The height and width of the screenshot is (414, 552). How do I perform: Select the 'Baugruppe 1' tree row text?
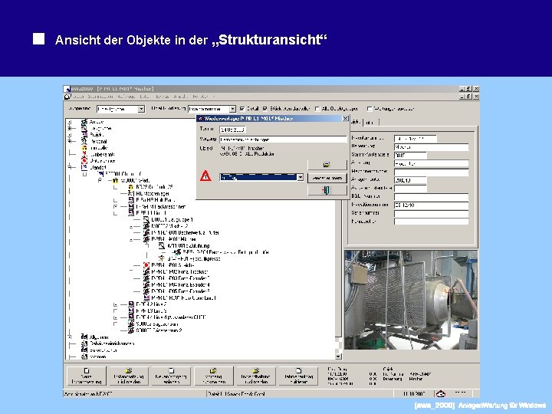pos(172,219)
